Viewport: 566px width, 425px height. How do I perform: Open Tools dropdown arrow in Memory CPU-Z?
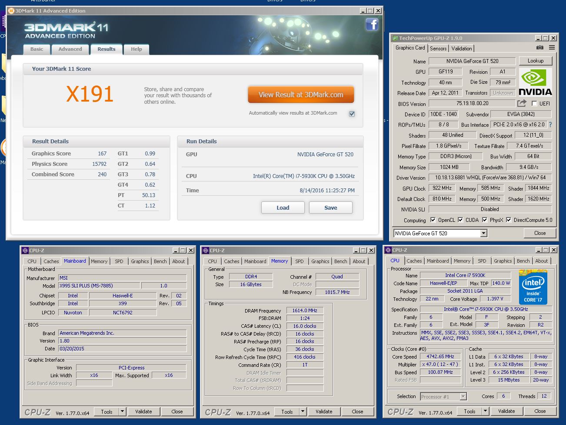pos(303,412)
